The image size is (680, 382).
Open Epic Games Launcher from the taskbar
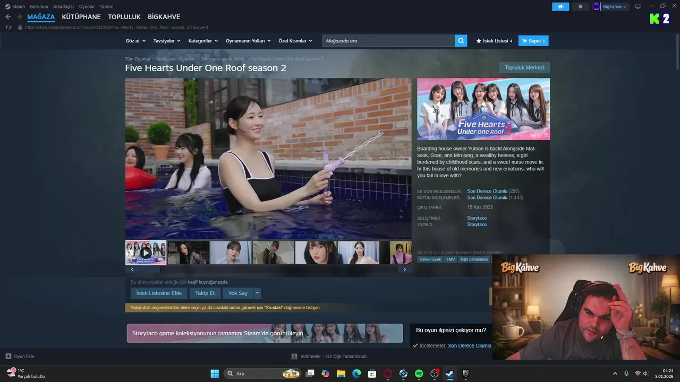coord(465,374)
